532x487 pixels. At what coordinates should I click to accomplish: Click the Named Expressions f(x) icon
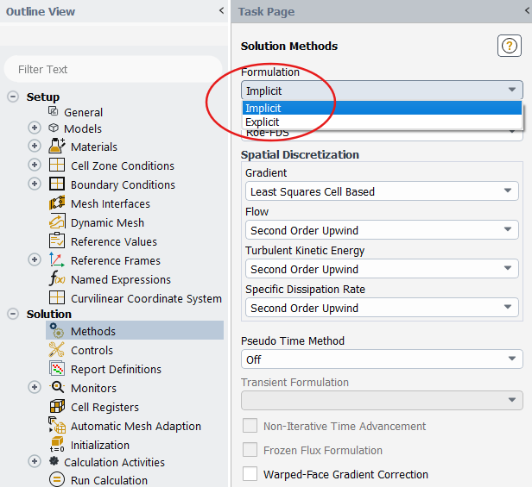(57, 280)
